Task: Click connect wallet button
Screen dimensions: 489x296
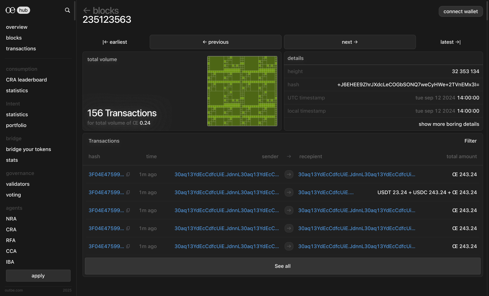Action: pos(461,11)
